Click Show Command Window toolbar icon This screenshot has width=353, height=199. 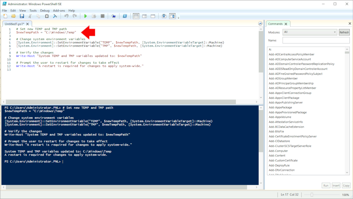[x=164, y=16]
